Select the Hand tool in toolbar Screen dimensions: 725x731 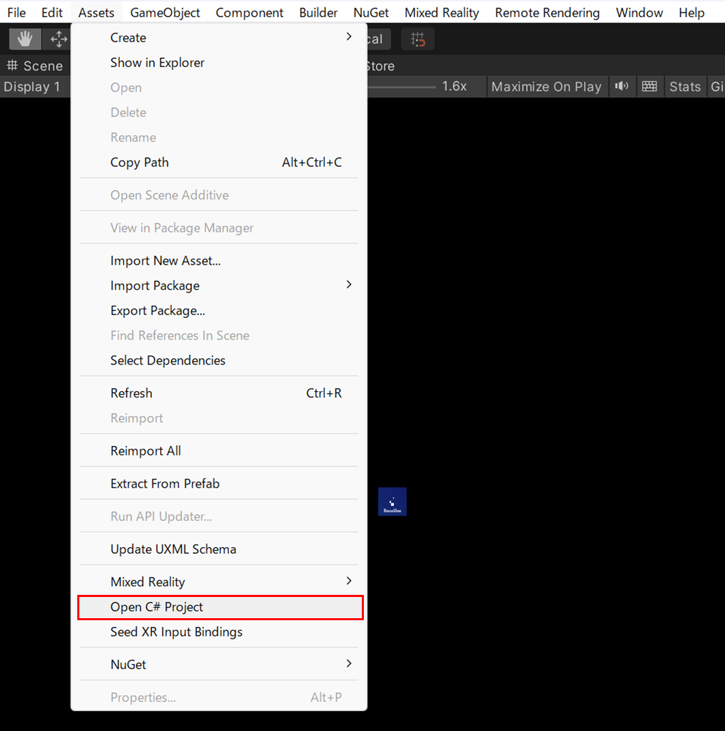(x=25, y=39)
